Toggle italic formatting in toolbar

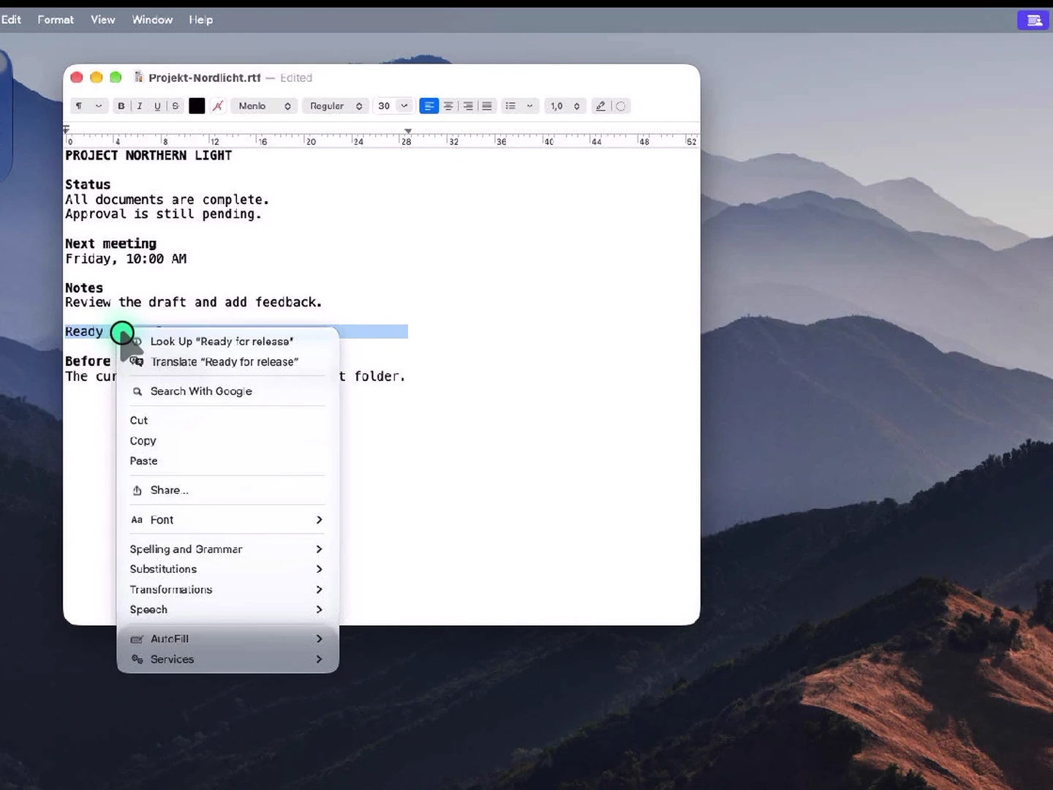click(139, 106)
